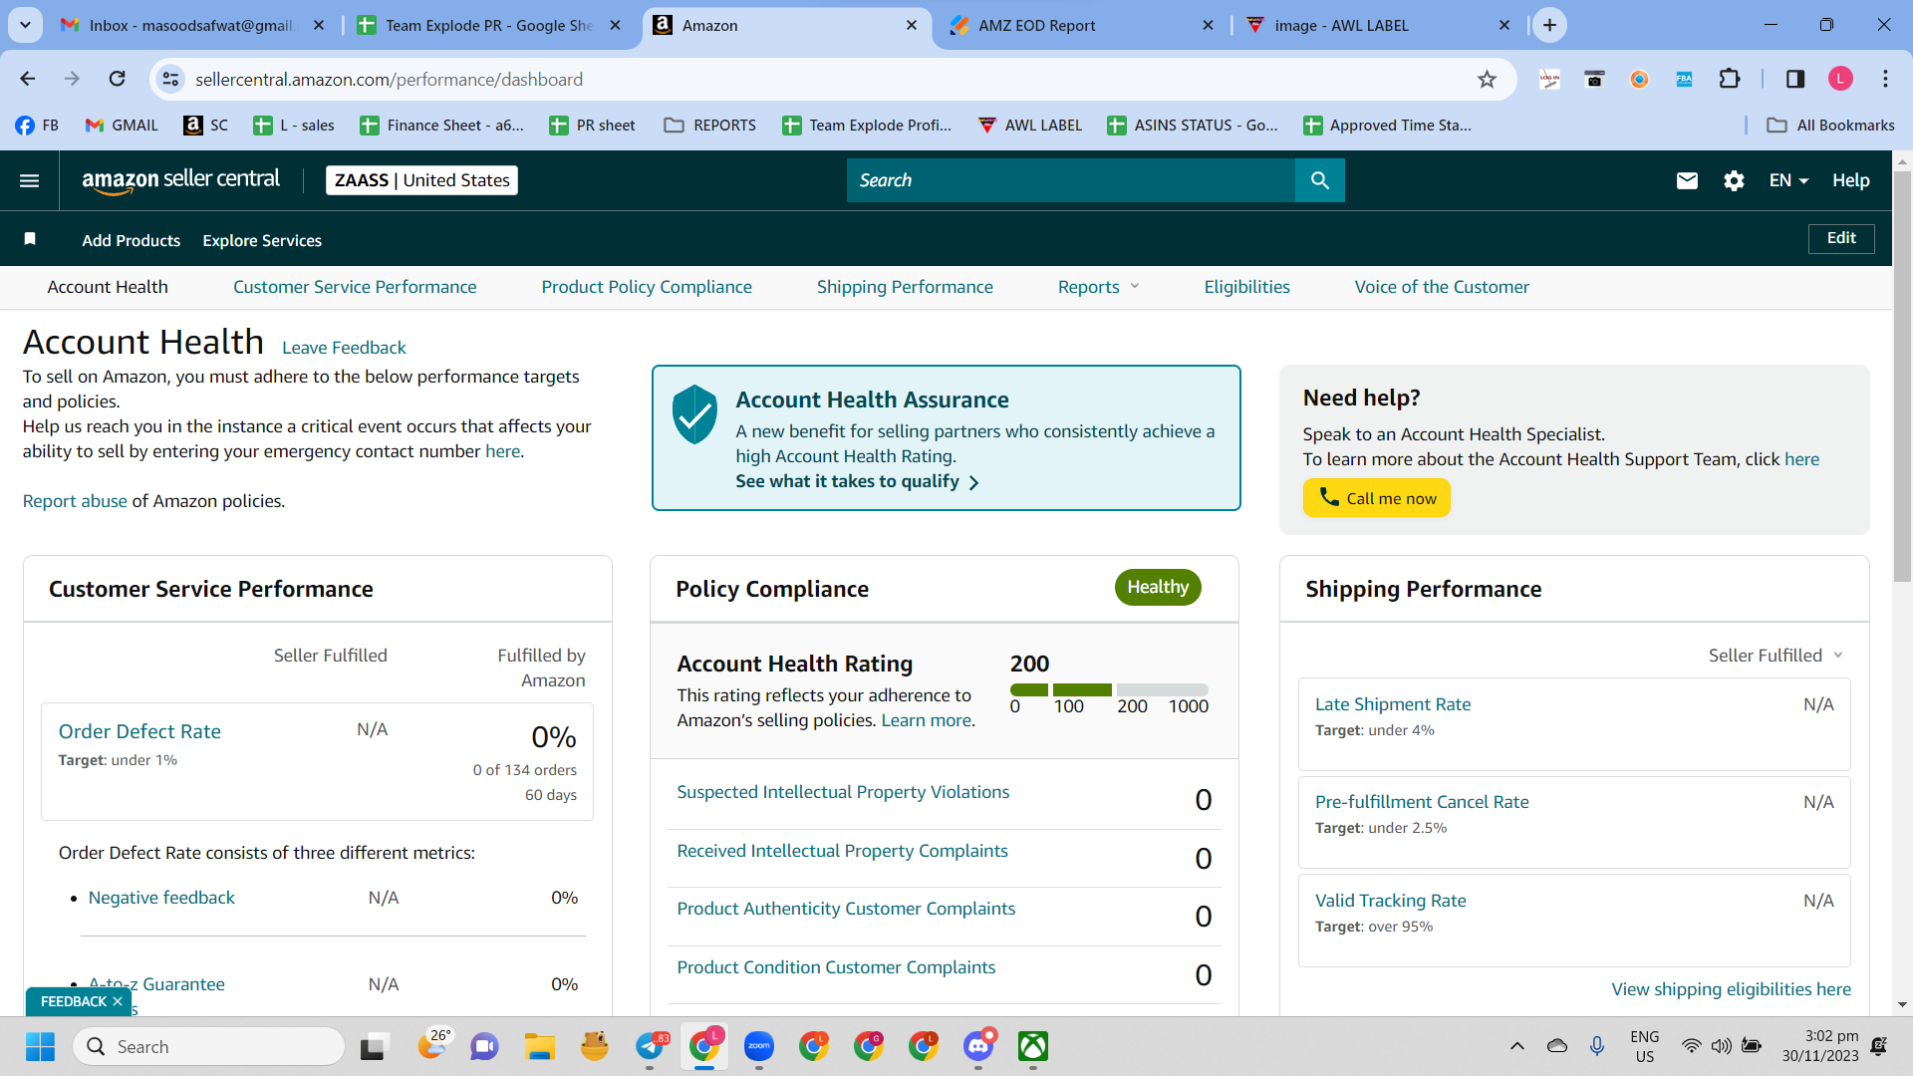Close the Team Explode PR tab

pyautogui.click(x=616, y=26)
